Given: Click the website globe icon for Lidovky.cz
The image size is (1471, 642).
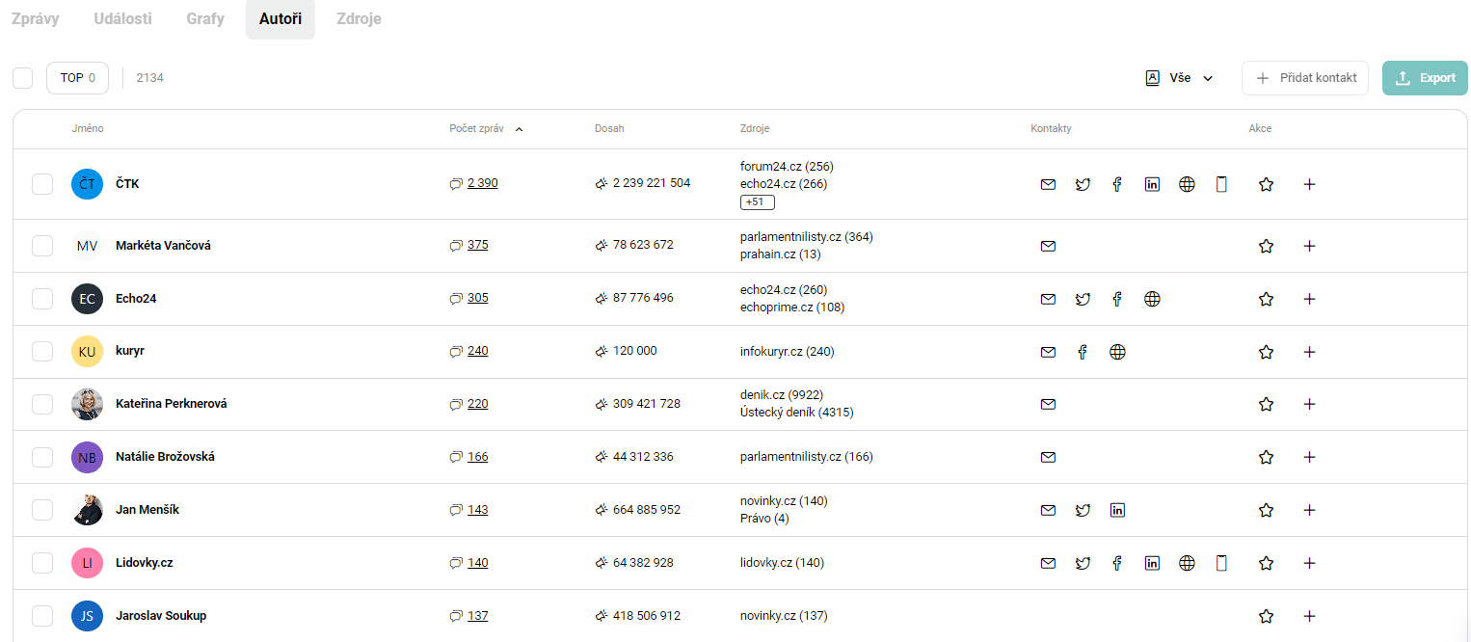Looking at the screenshot, I should click(1187, 563).
